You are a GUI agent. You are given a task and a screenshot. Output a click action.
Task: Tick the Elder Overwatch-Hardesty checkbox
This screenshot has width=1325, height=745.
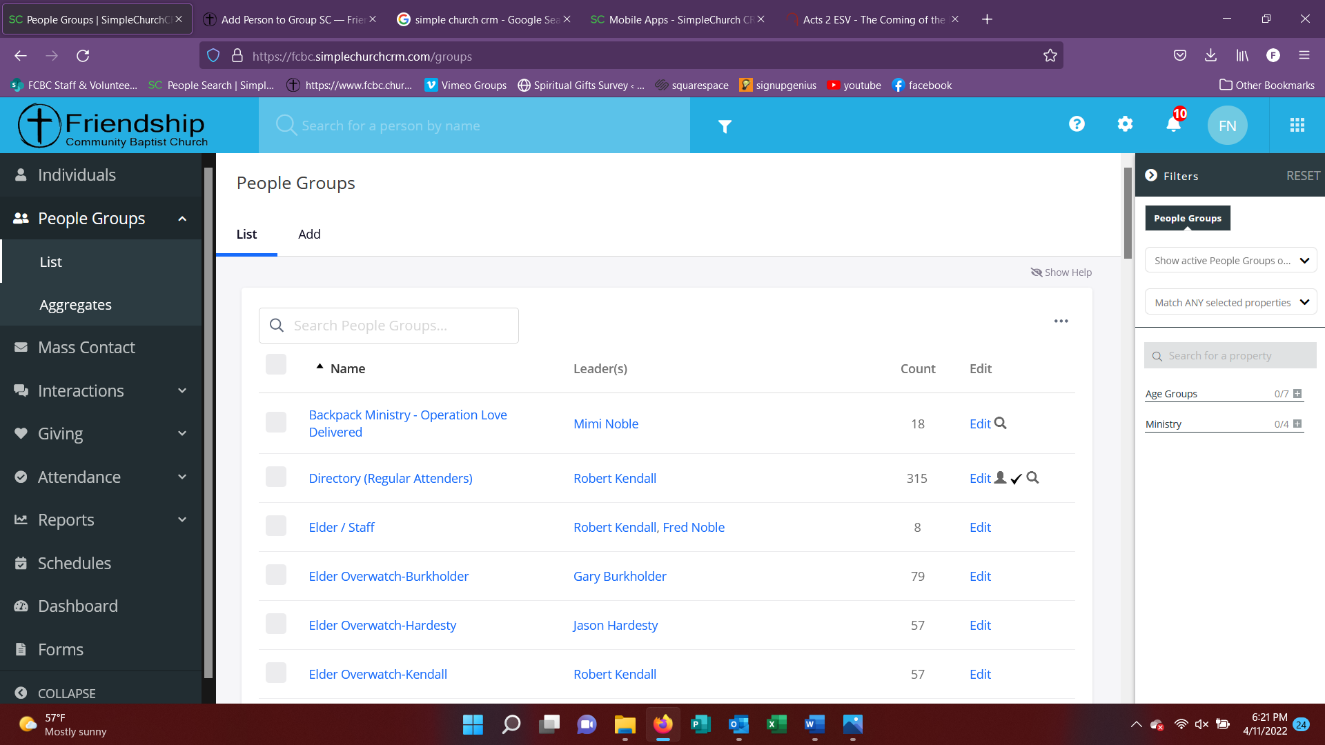276,624
